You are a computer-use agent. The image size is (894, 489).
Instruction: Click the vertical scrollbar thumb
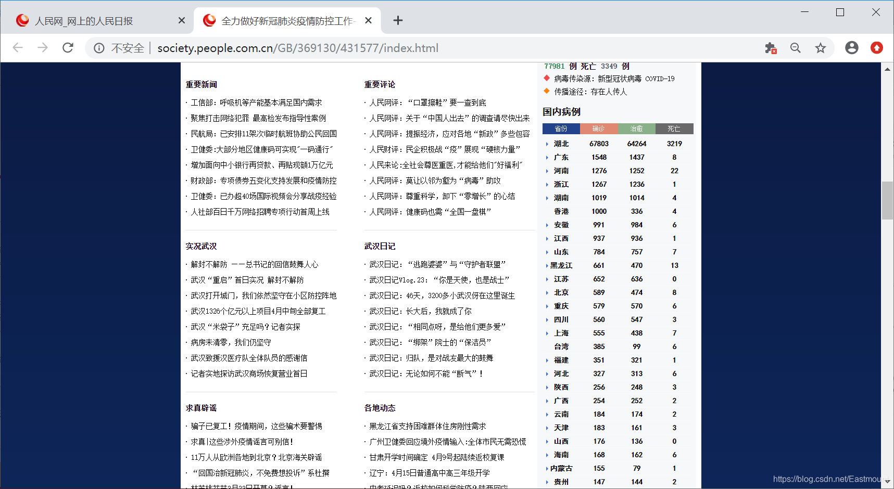[887, 200]
